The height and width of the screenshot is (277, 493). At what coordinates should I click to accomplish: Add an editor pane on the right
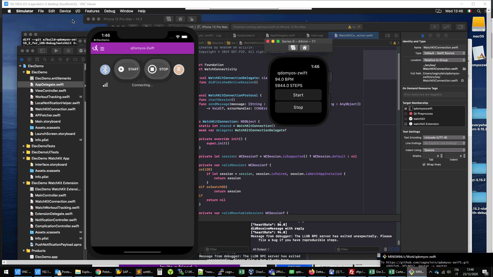(396, 35)
